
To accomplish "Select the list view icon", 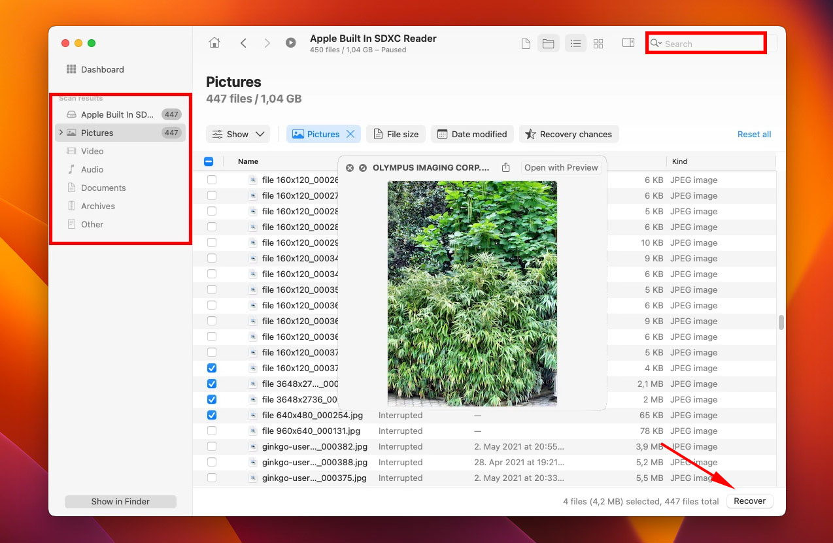I will (575, 44).
